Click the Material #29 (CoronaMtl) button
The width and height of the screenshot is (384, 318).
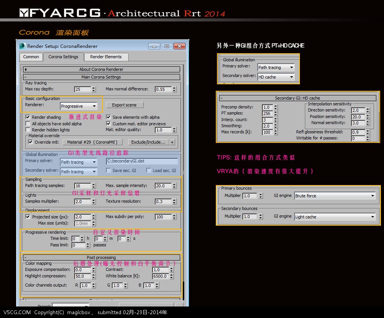(x=92, y=142)
